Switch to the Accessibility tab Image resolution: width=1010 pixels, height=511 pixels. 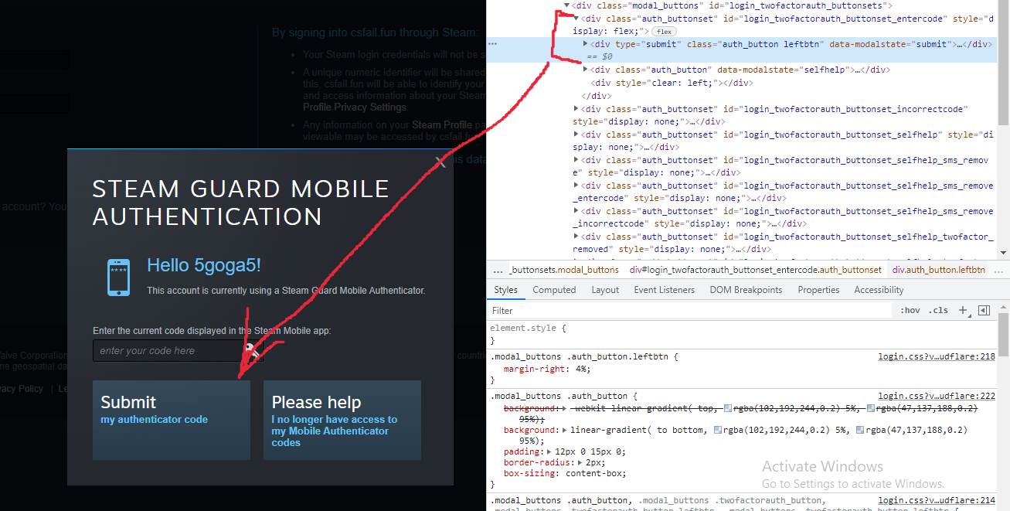(x=879, y=290)
